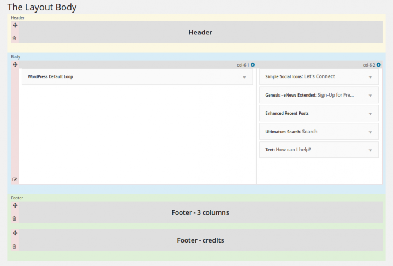Grab the move handle of the Header row
This screenshot has width=393, height=266.
[15, 25]
